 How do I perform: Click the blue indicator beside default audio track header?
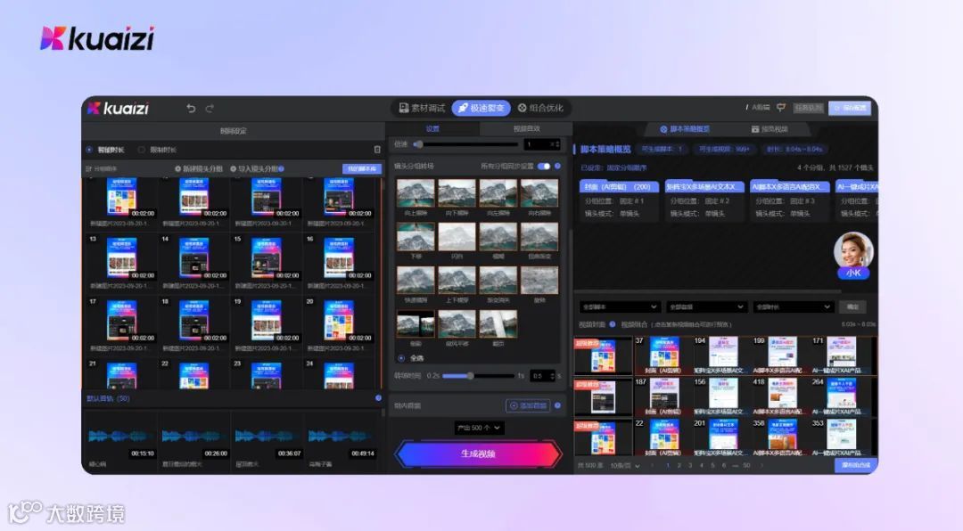378,398
